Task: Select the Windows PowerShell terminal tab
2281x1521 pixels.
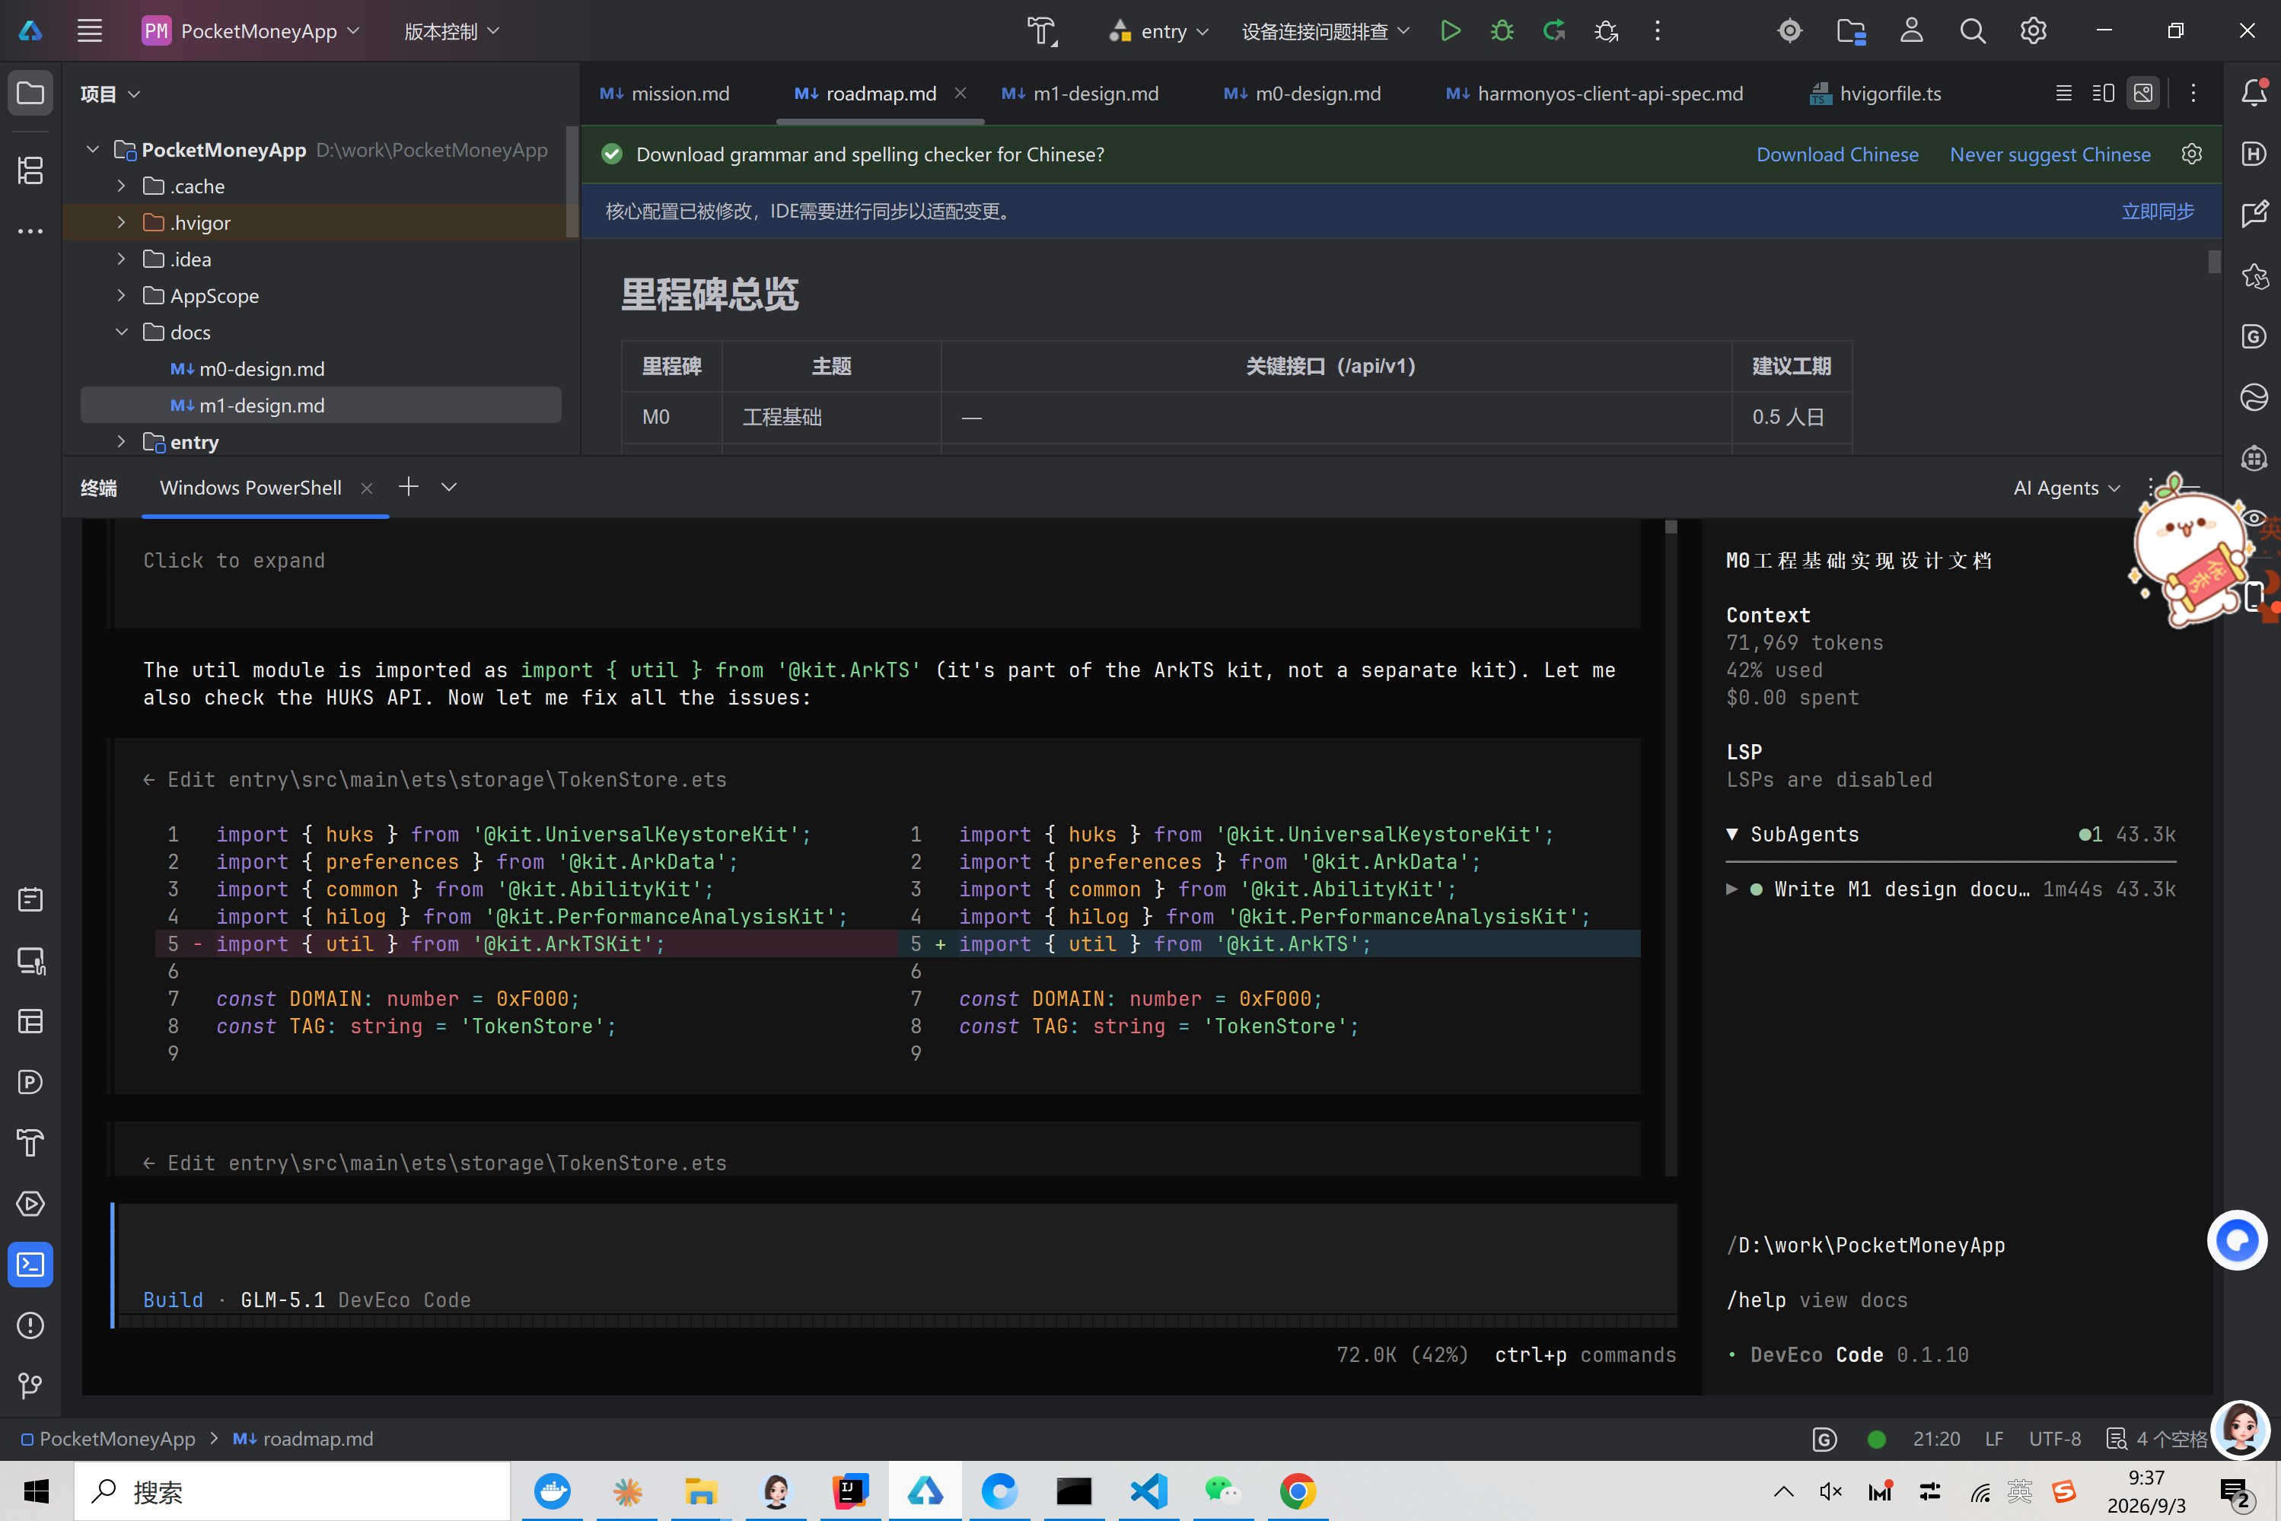Action: pos(250,488)
